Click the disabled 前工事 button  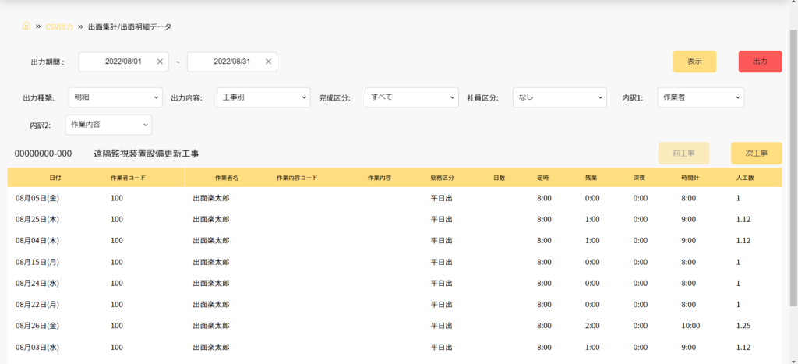[683, 154]
